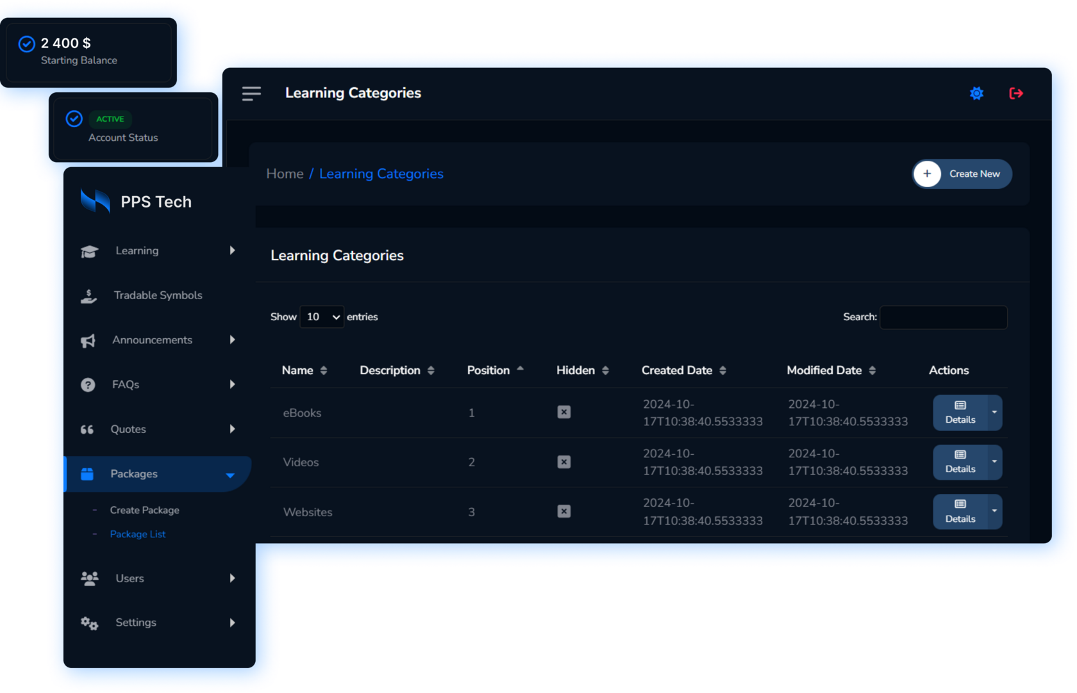Click the Create New button

962,174
